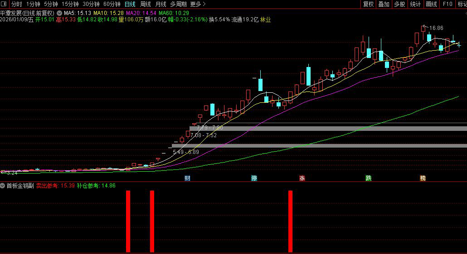The image size is (467, 254).
Task: Click the 首板金钥副 indicator name
Action: tap(20, 186)
